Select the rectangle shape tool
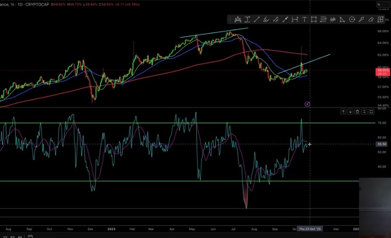 [x=314, y=19]
